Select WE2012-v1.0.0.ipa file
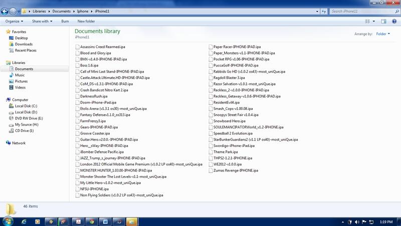The height and width of the screenshot is (226, 401). click(x=225, y=164)
